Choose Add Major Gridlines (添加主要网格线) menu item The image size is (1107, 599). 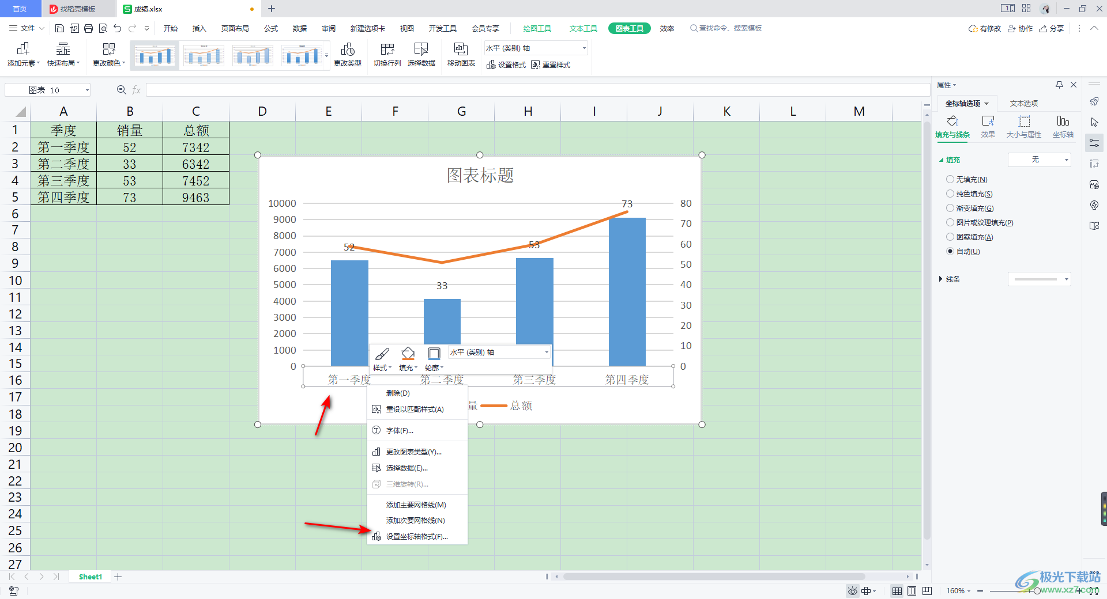click(417, 505)
